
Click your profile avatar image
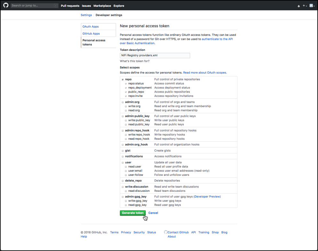pos(311,5)
